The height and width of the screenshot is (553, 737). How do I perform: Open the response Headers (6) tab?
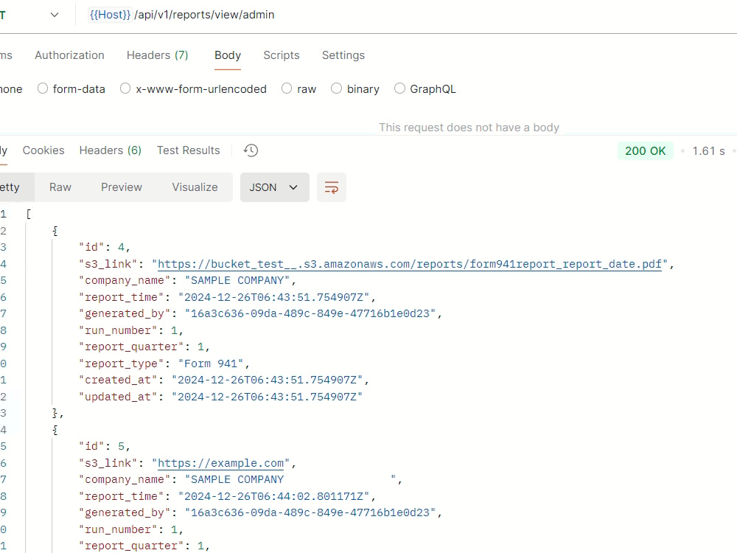point(111,150)
